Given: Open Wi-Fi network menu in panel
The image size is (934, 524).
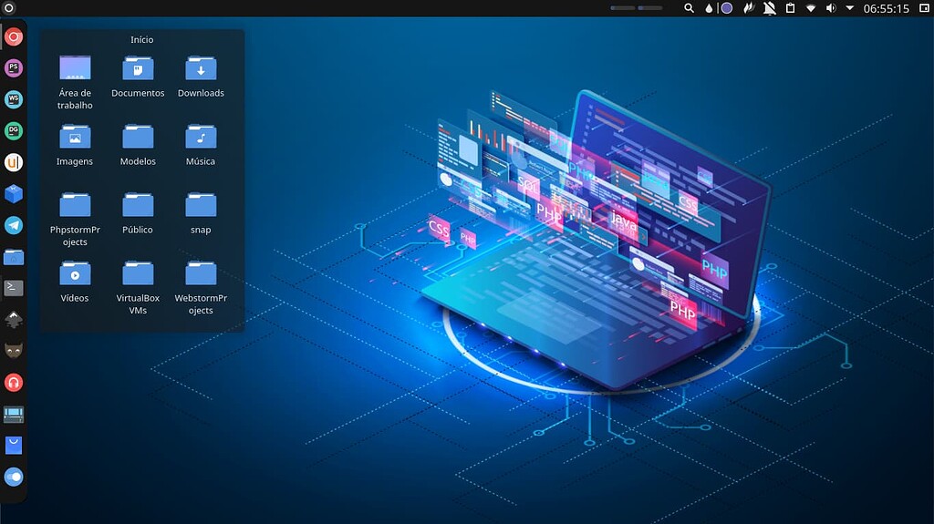Looking at the screenshot, I should click(811, 8).
